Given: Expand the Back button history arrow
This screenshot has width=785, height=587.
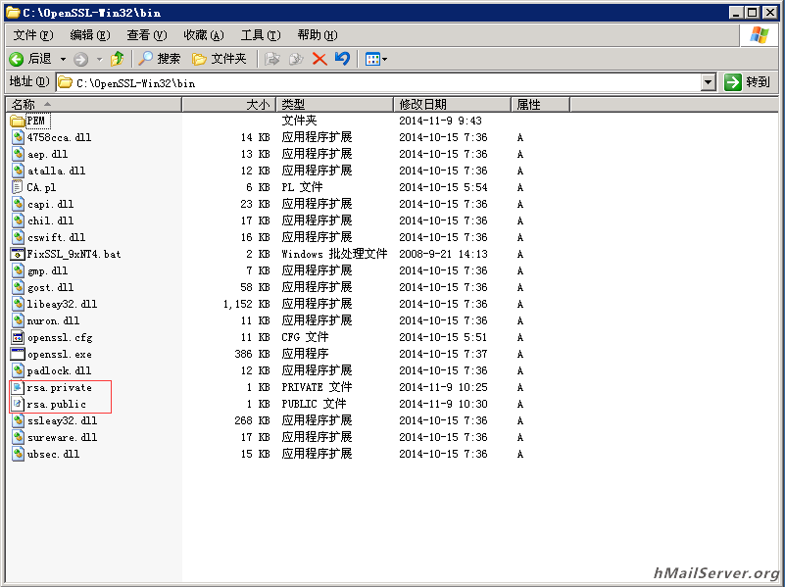Looking at the screenshot, I should coord(64,59).
